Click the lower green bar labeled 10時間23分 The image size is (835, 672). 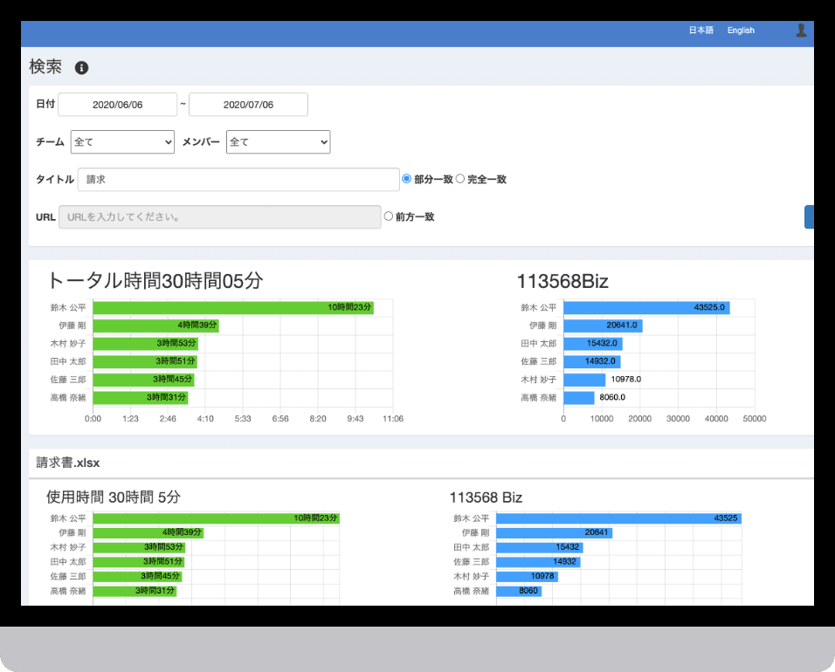tap(217, 518)
